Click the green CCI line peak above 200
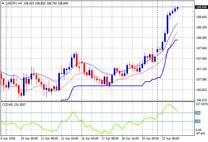This screenshot has height=142, width=208. tap(168, 104)
